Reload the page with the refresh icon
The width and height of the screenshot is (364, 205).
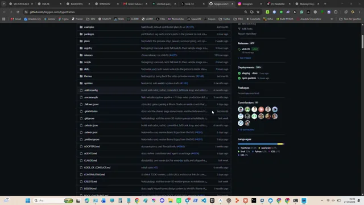(x=18, y=12)
